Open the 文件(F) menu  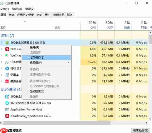click(5, 9)
